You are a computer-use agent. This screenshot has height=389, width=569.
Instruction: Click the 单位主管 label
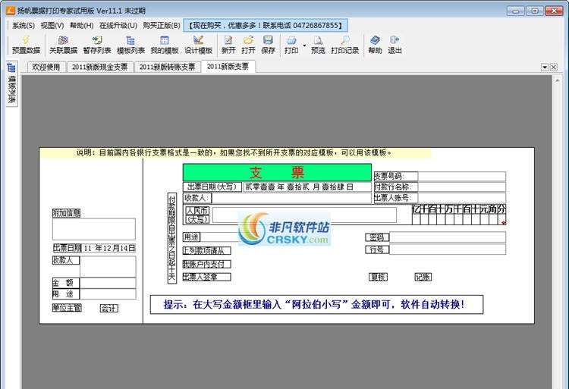point(67,308)
